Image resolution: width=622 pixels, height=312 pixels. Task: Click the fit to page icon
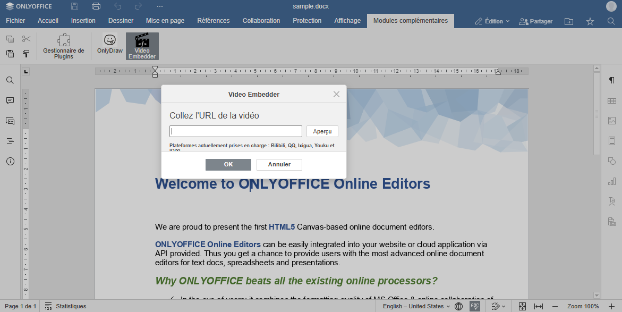pos(523,306)
